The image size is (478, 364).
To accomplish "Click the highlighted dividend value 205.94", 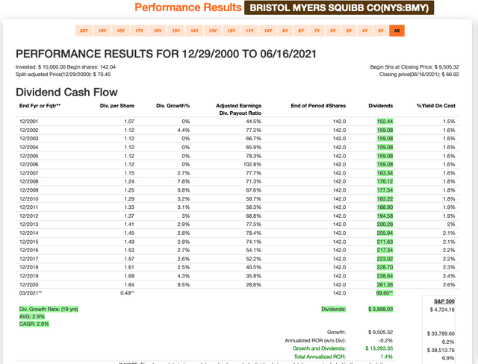I will (385, 233).
